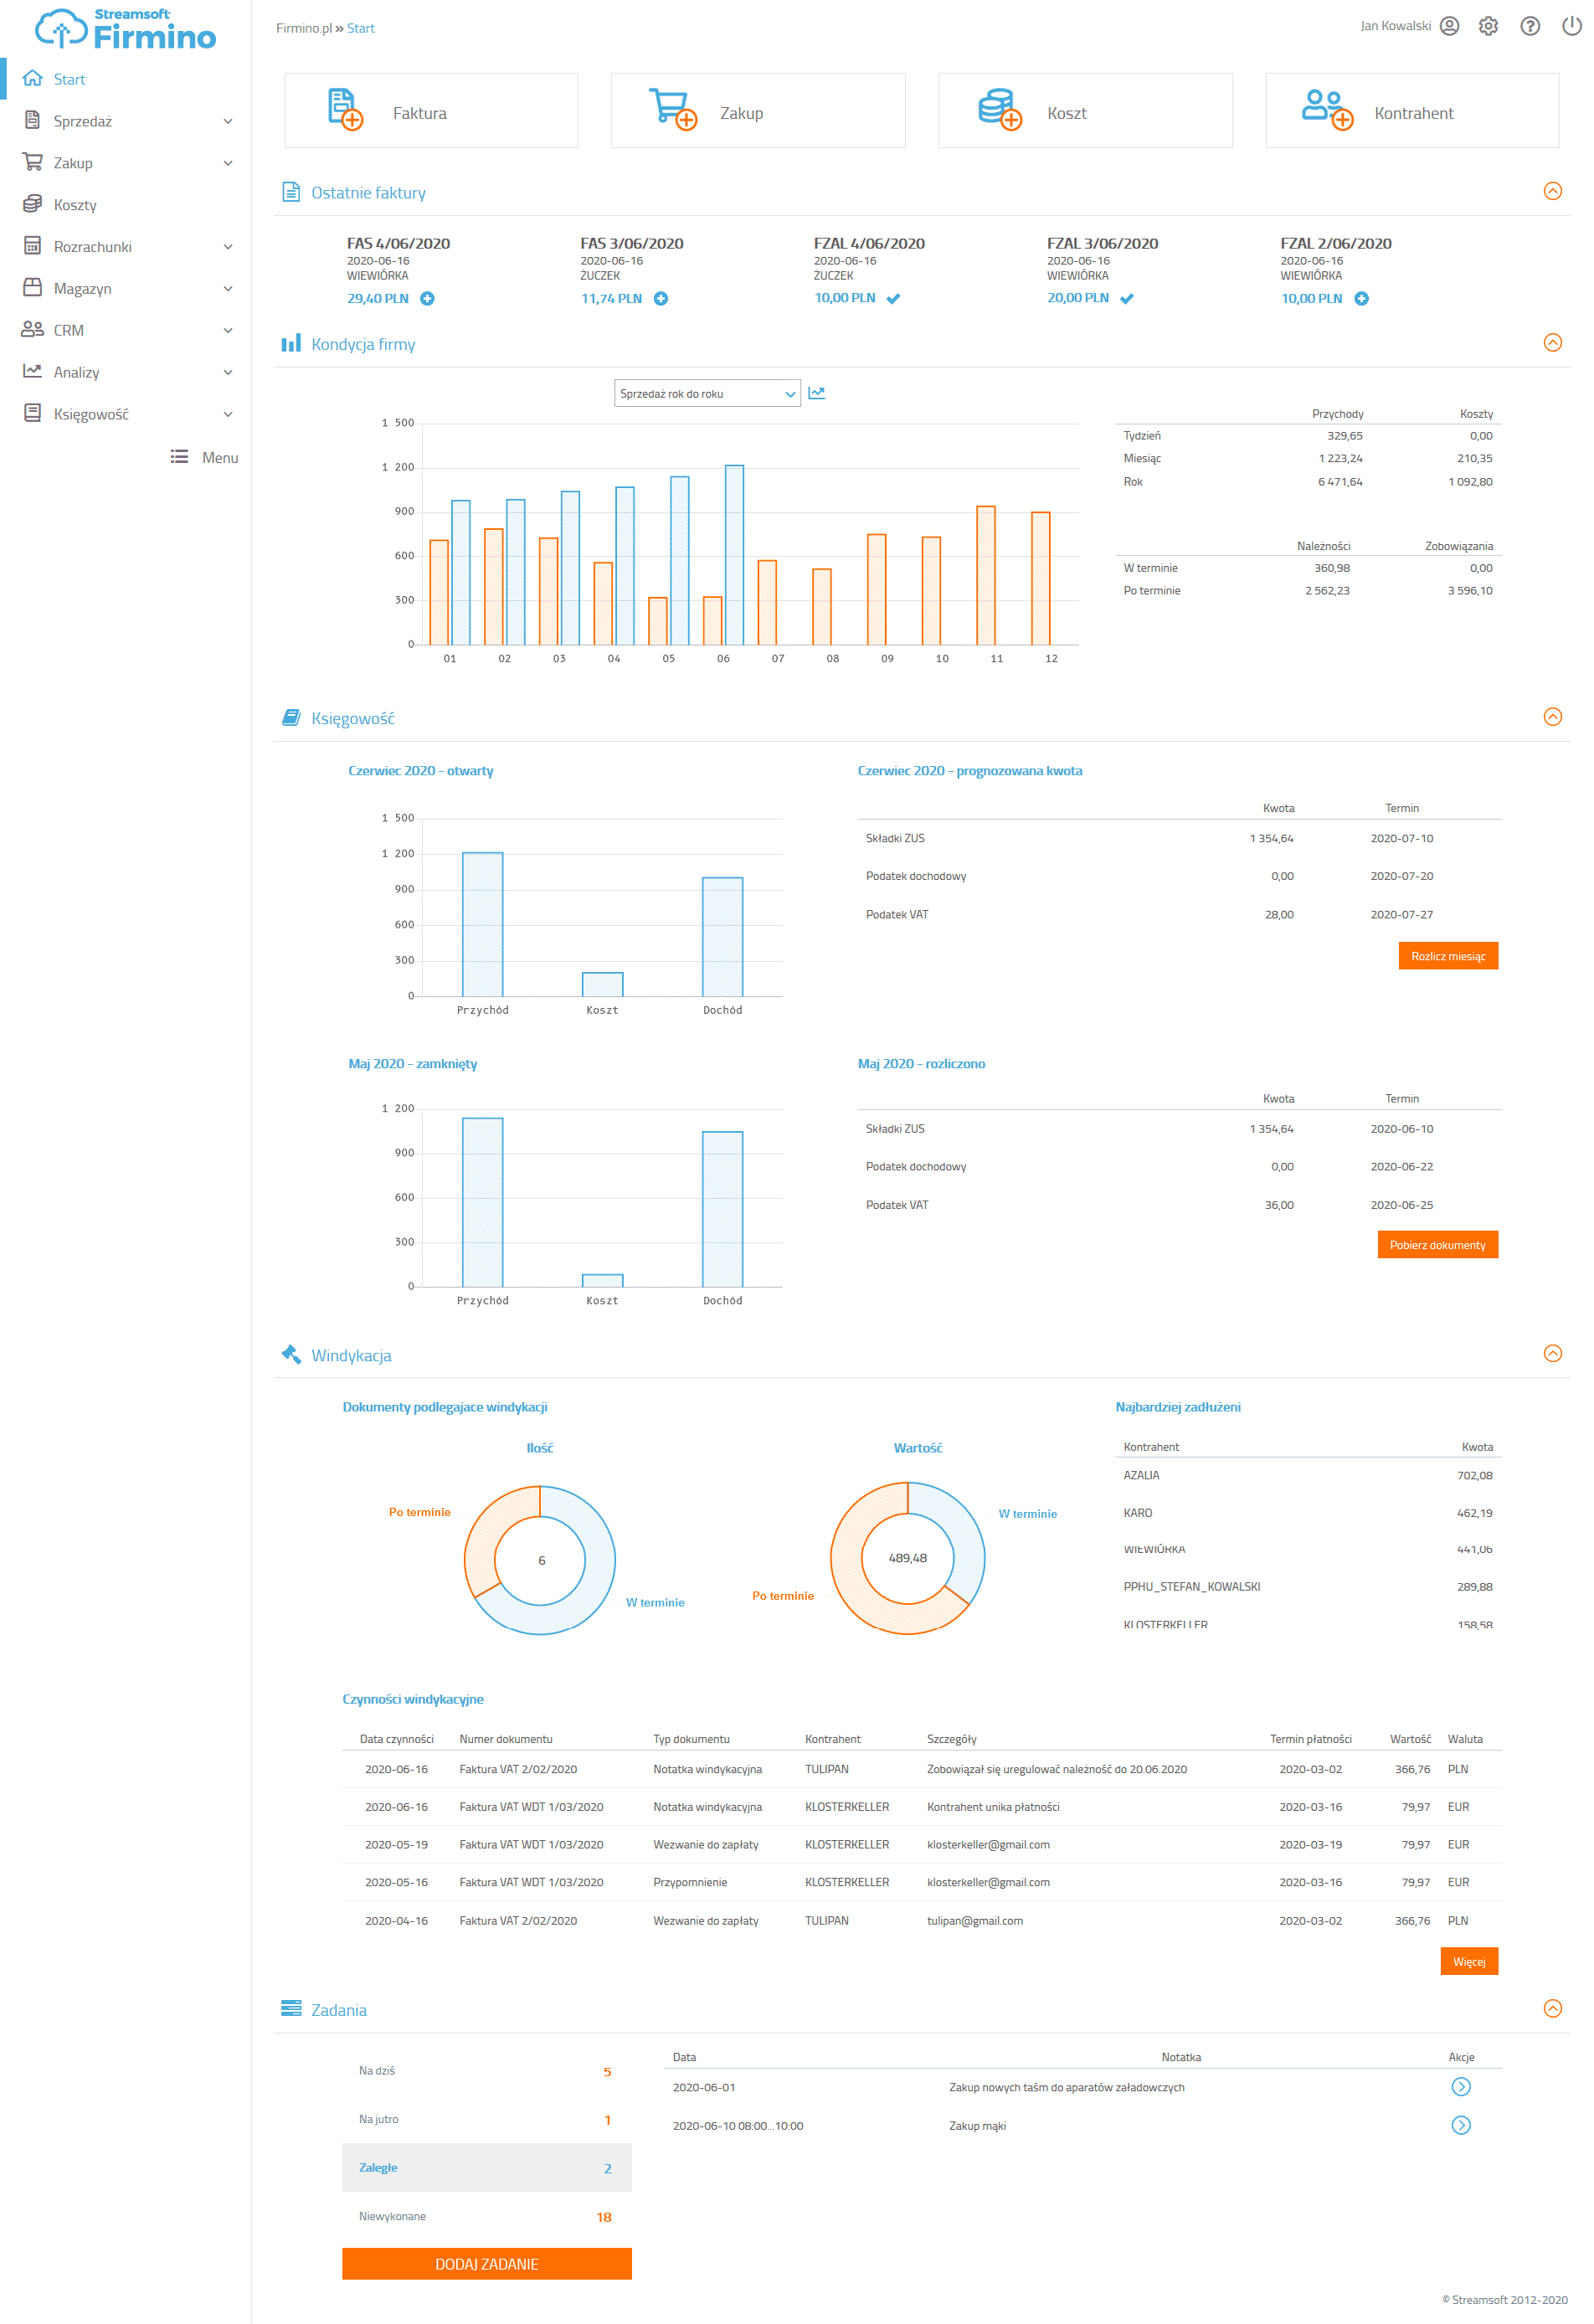Viewport: 1594px width, 2324px height.
Task: Open the user profile icon
Action: pos(1449,26)
